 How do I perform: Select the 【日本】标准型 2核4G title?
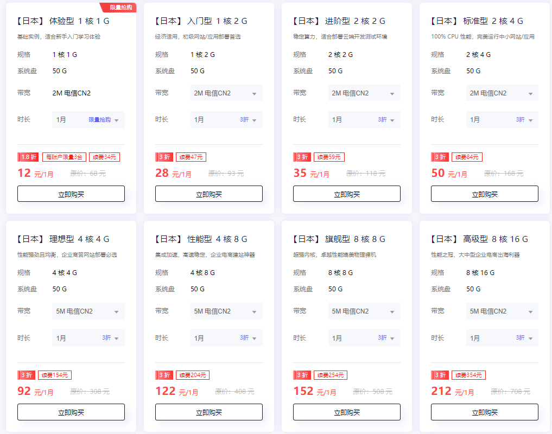click(477, 21)
